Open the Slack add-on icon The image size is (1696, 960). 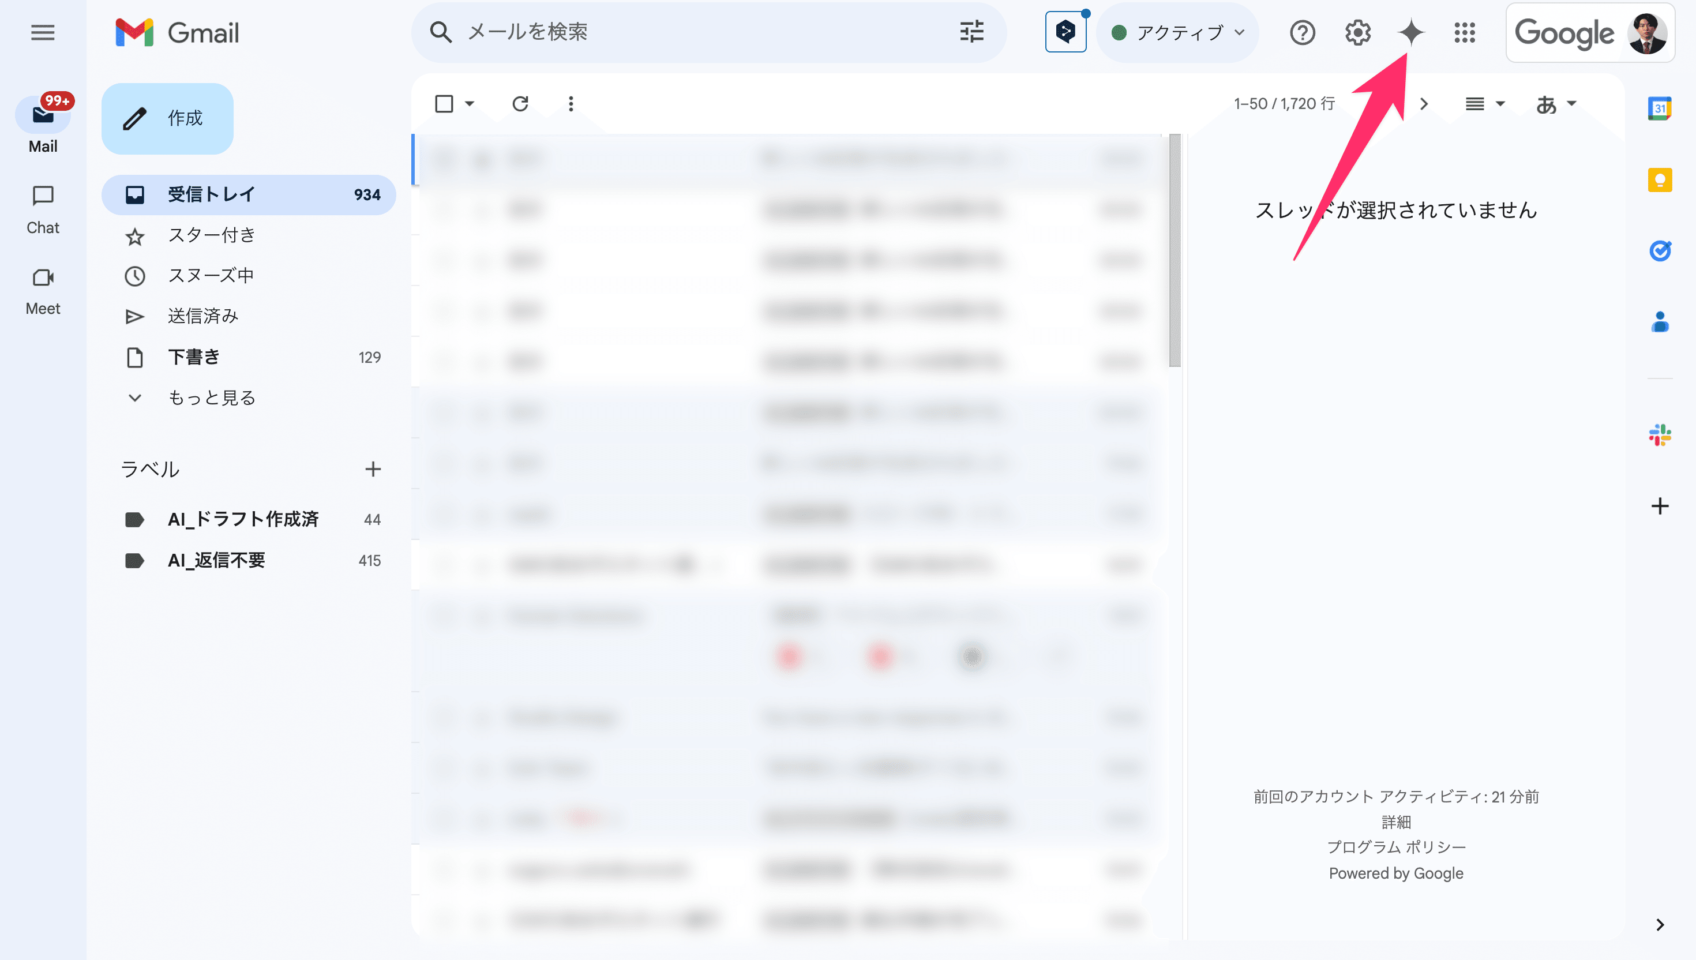click(1659, 434)
